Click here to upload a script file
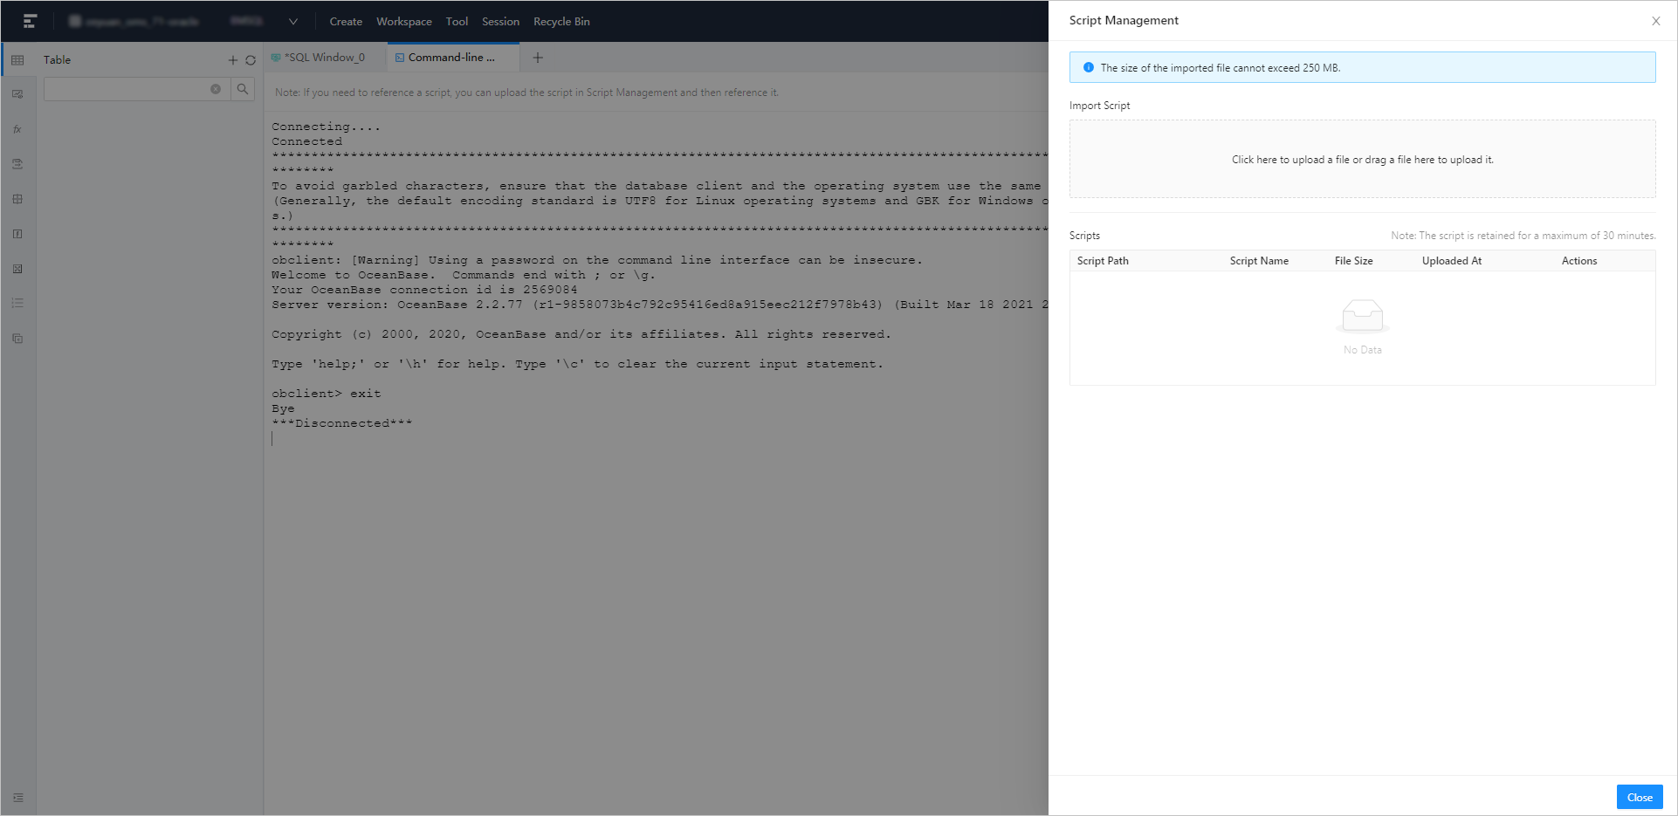This screenshot has width=1678, height=816. 1361,159
